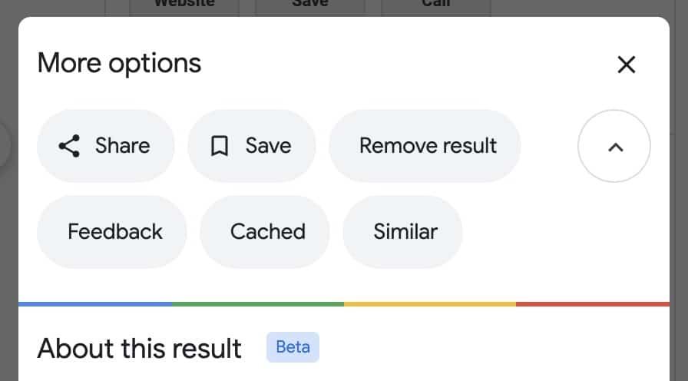Tap the Save chip label
688x381 pixels.
pos(268,146)
